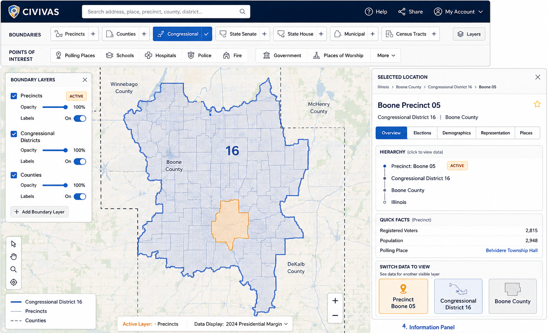Zoom out the map with minus button

335,315
